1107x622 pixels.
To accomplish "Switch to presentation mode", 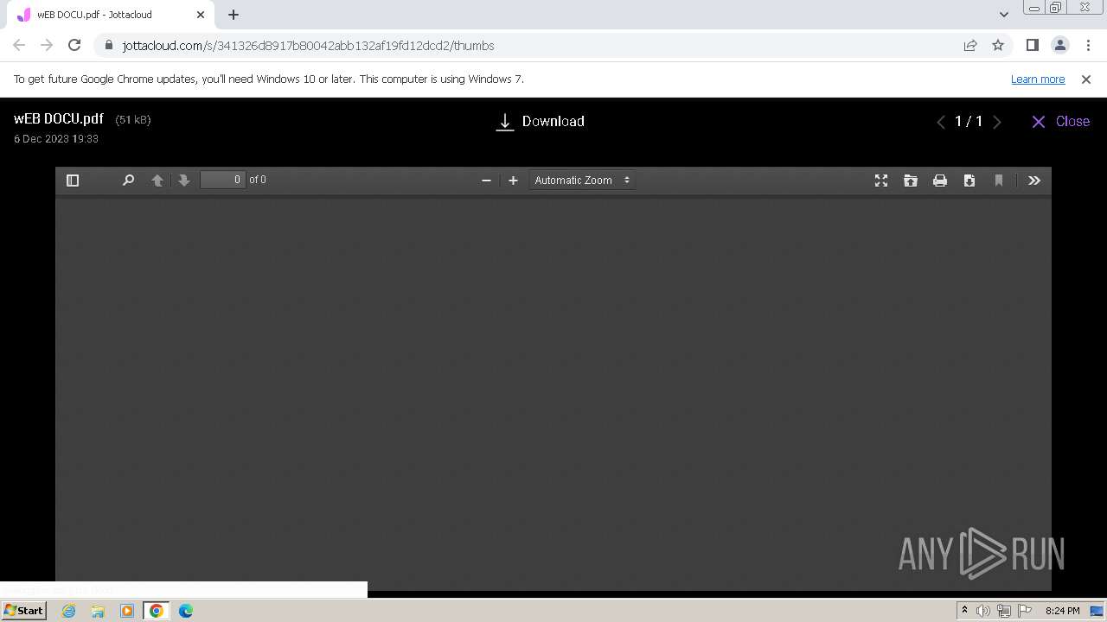I will coord(881,180).
